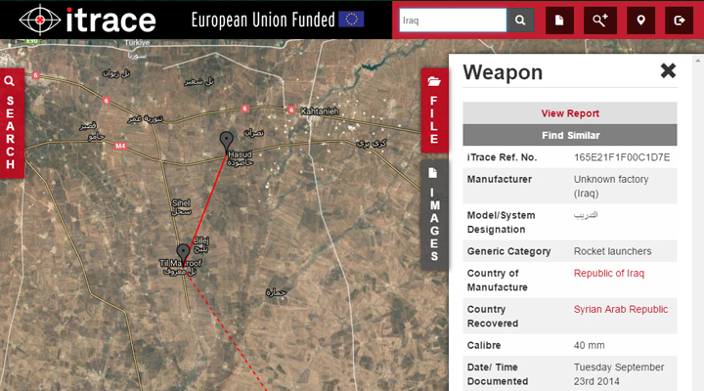This screenshot has width=704, height=391.
Task: Click the map location pin toolbar icon
Action: tap(640, 21)
